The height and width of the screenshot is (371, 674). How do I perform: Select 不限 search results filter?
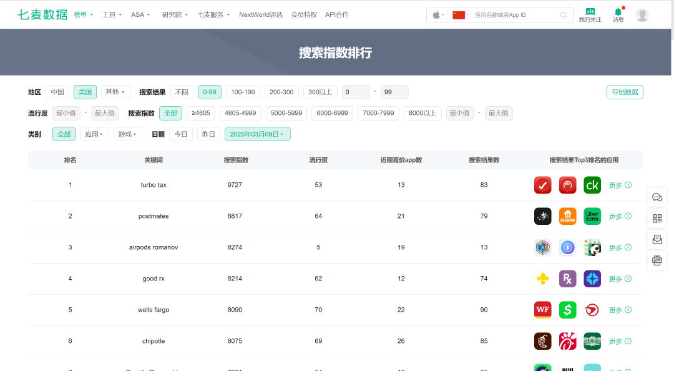pos(182,92)
